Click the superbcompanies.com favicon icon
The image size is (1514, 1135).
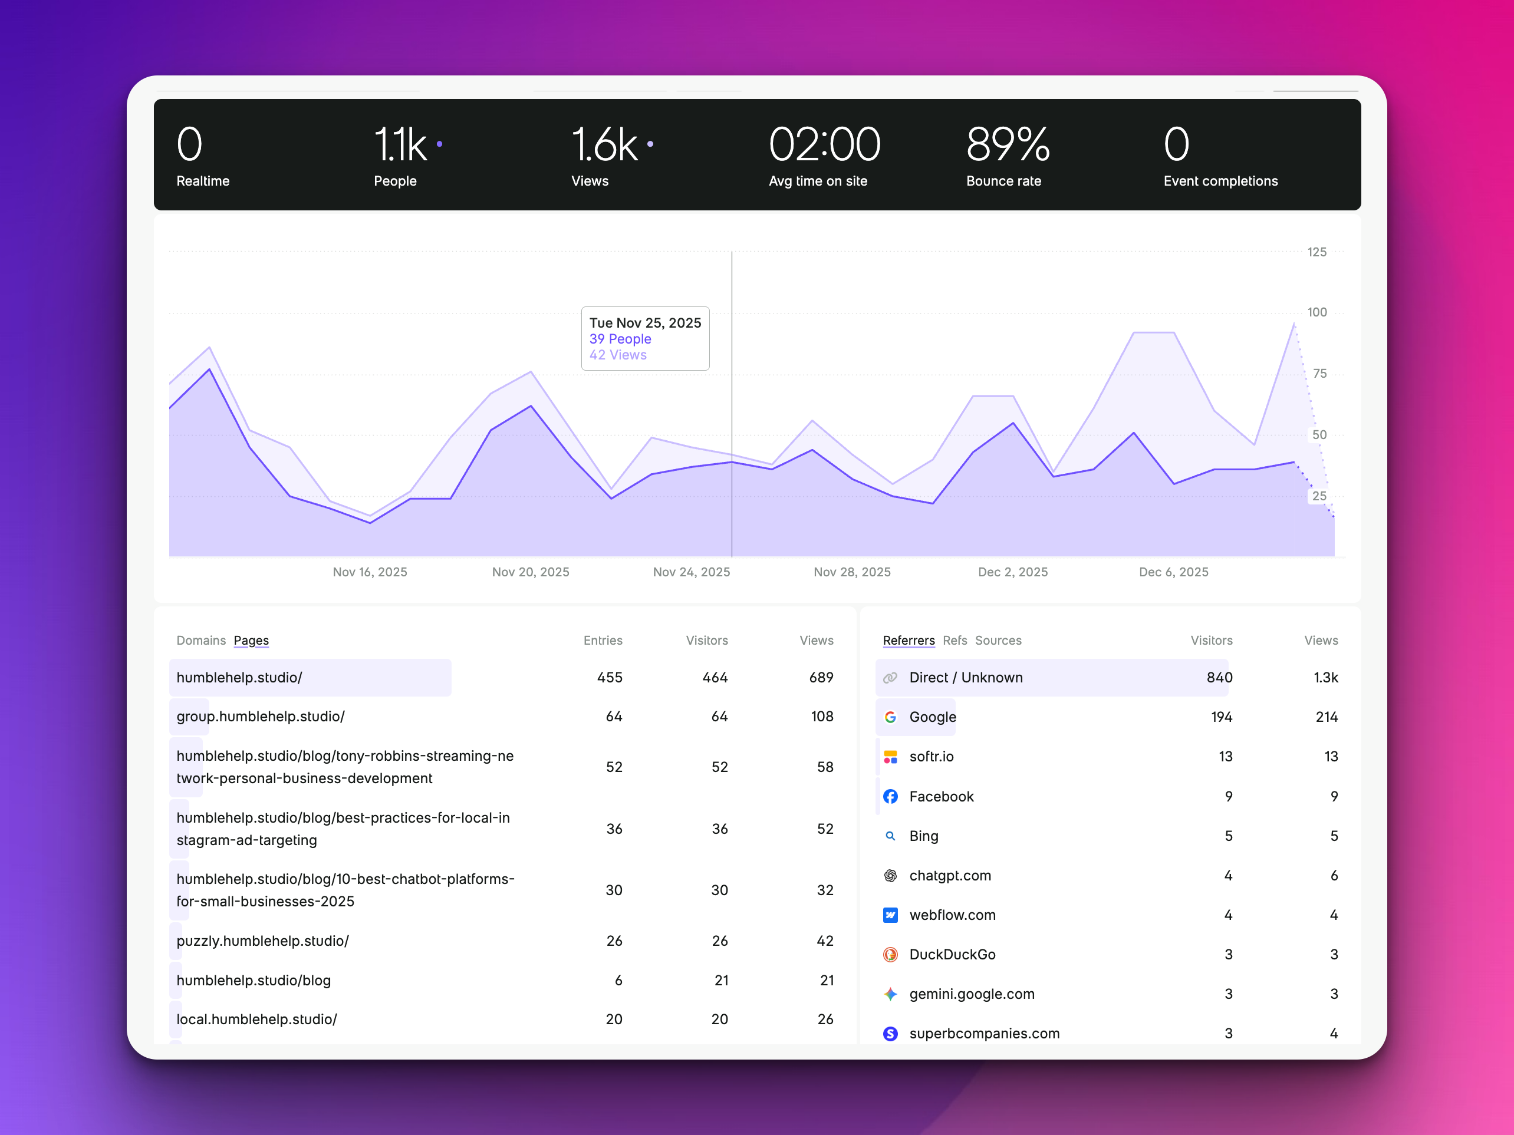click(890, 1034)
